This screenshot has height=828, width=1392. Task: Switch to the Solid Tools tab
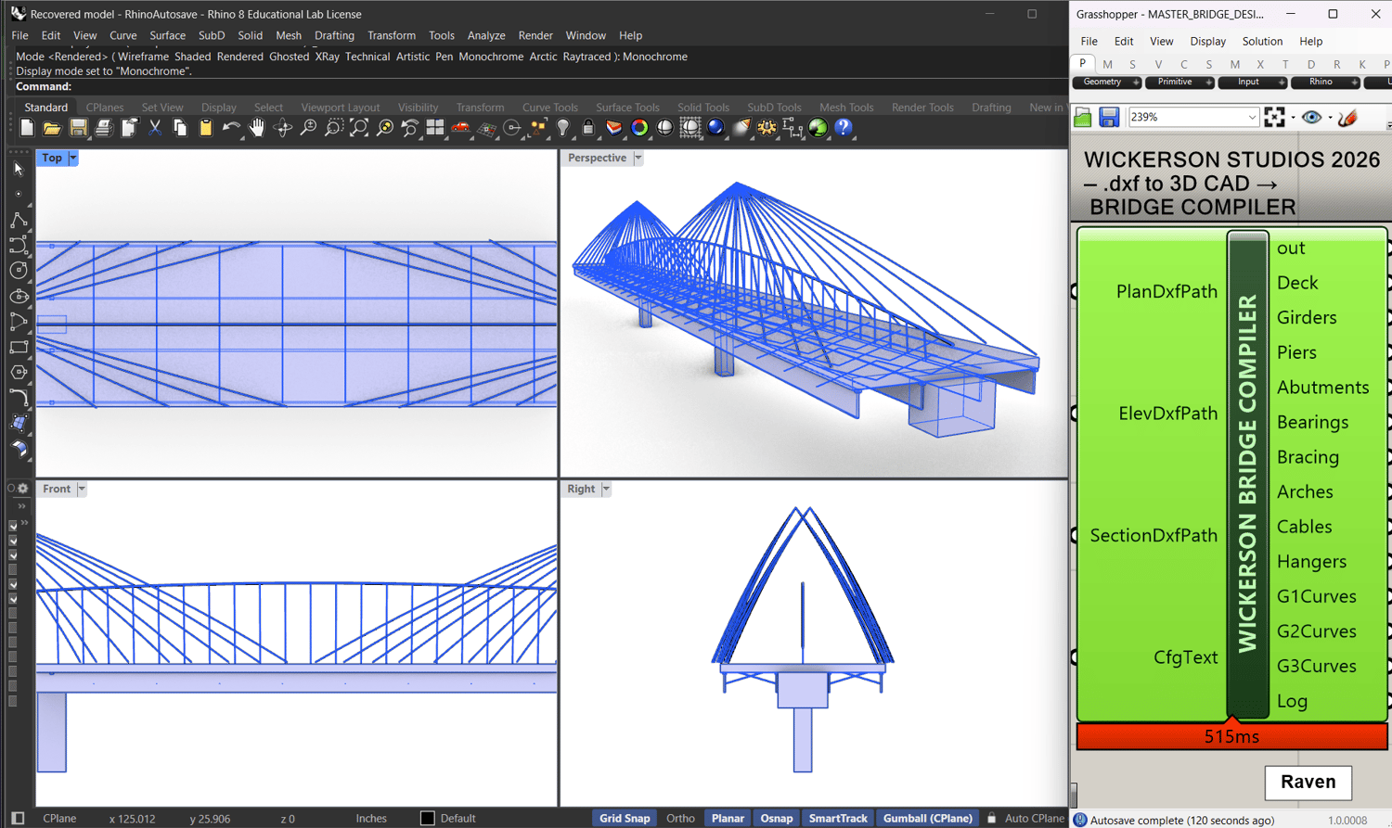702,108
